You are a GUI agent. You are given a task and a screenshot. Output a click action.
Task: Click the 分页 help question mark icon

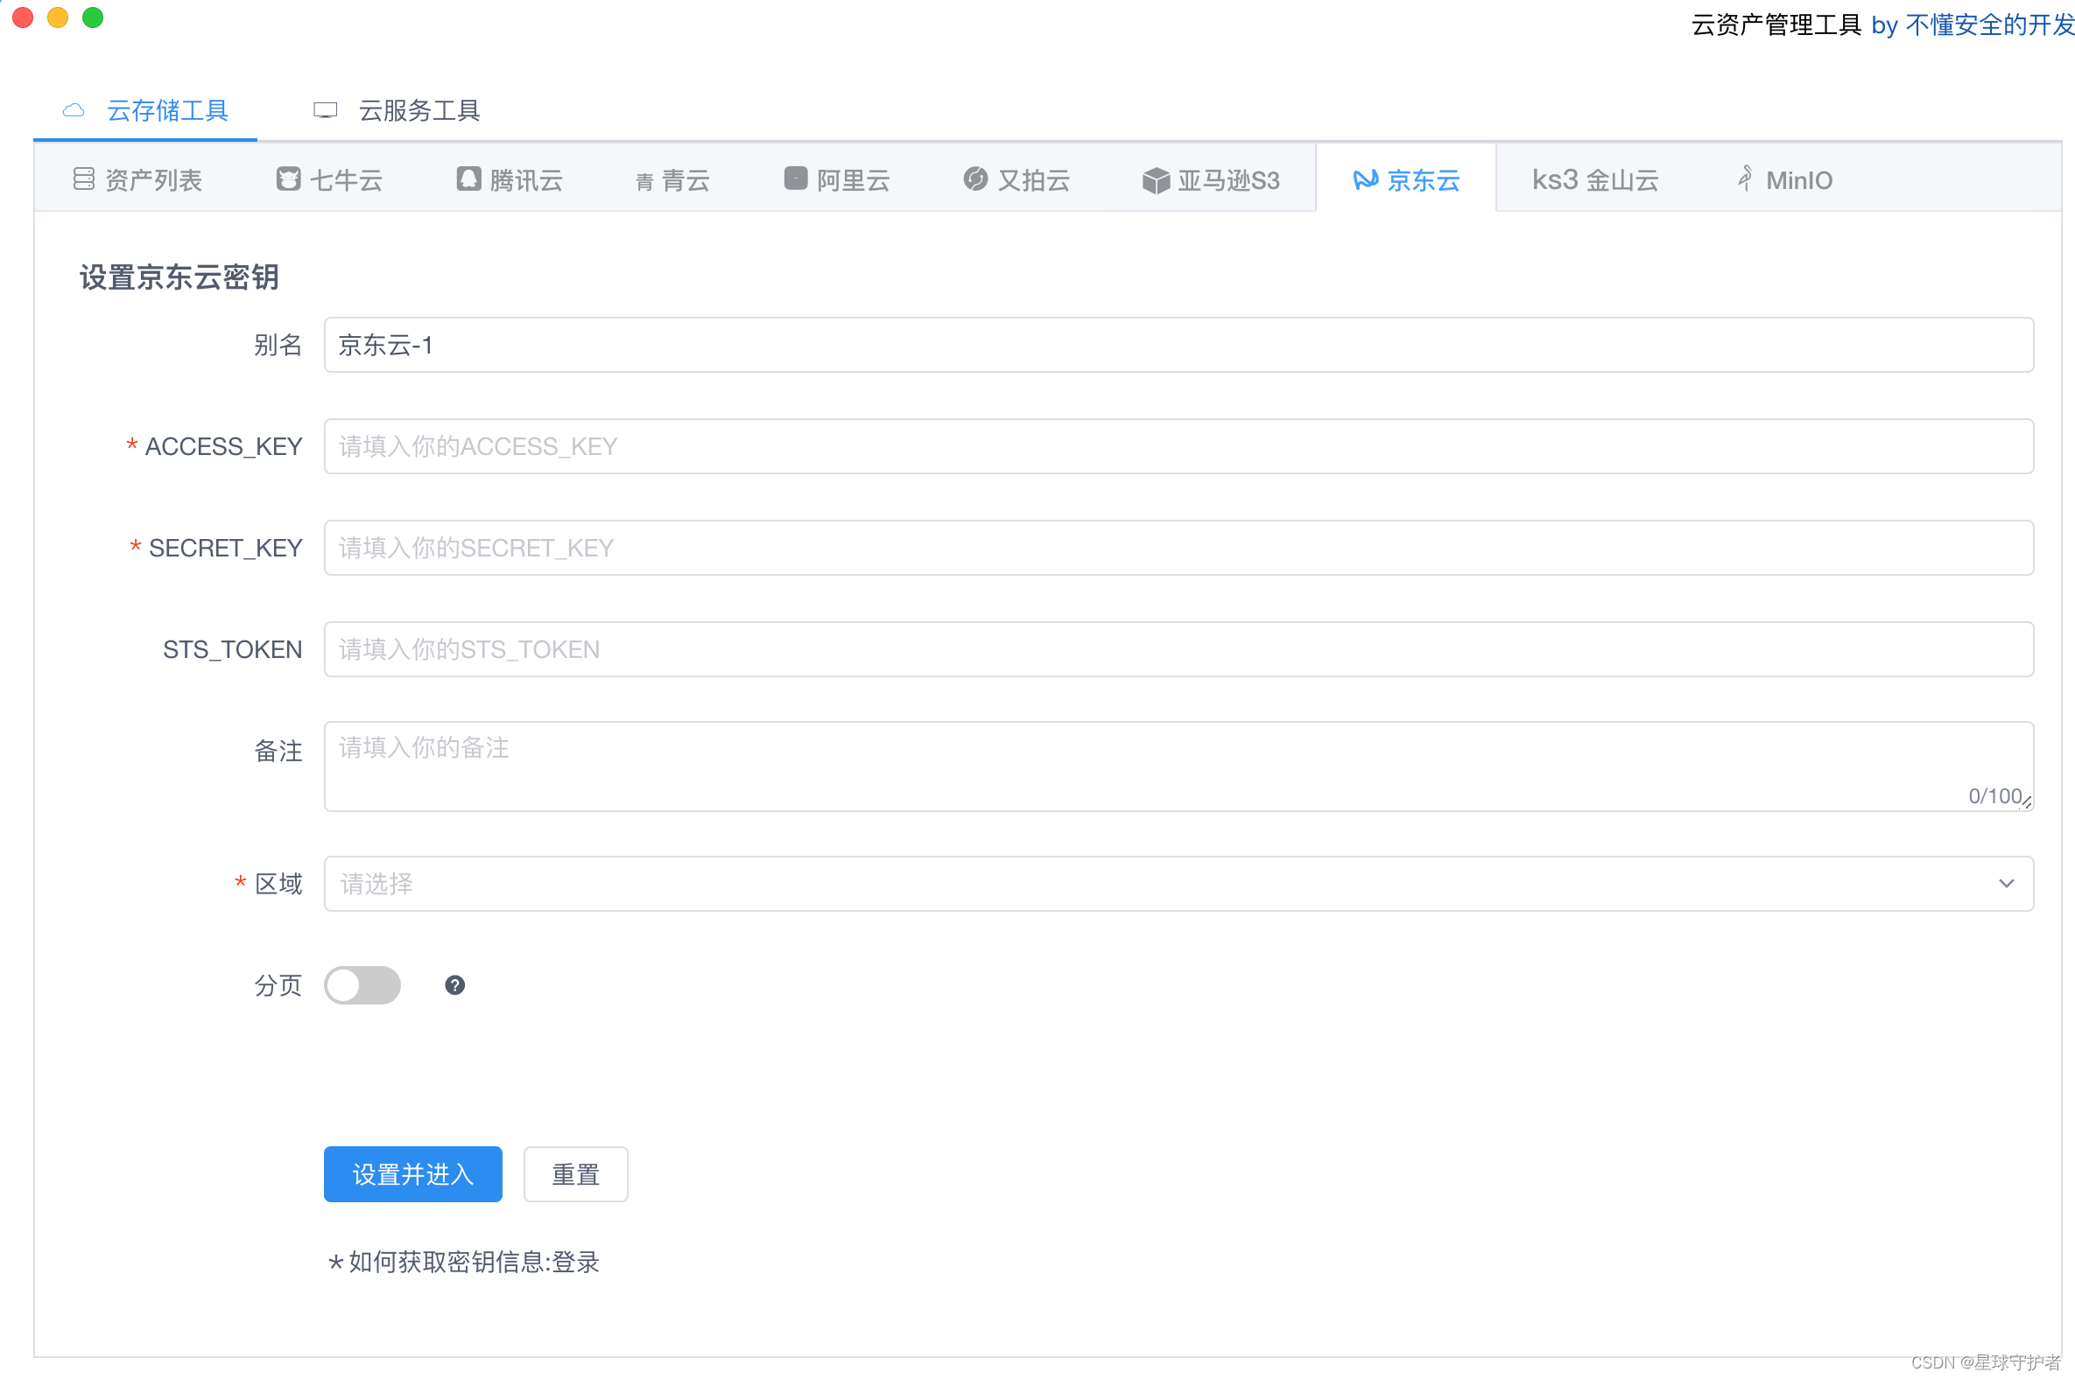point(454,985)
